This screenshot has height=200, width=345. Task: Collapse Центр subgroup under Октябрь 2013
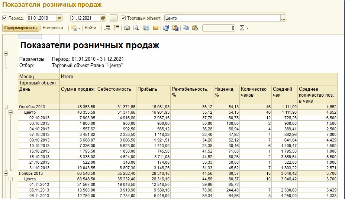10,113
